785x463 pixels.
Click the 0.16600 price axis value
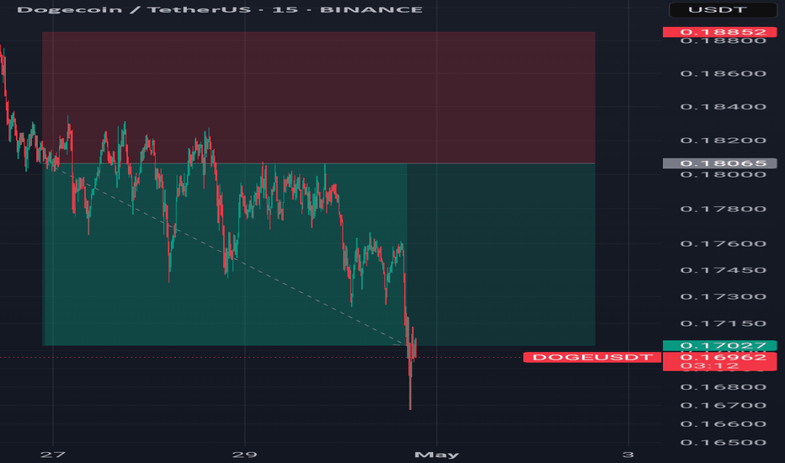coord(723,424)
